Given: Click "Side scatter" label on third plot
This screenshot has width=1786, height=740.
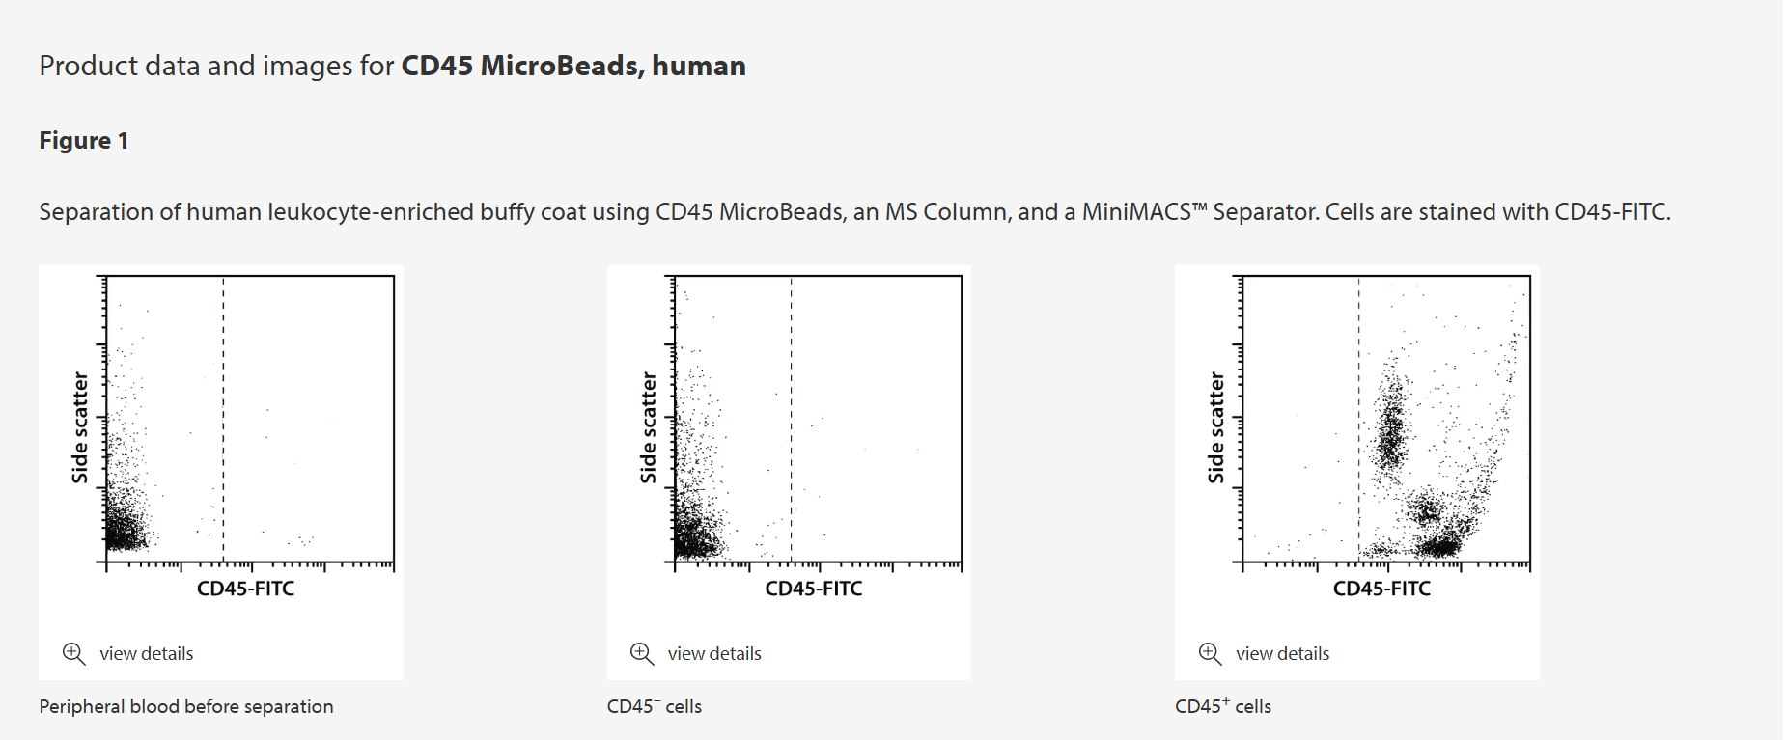Looking at the screenshot, I should pos(1215,427).
